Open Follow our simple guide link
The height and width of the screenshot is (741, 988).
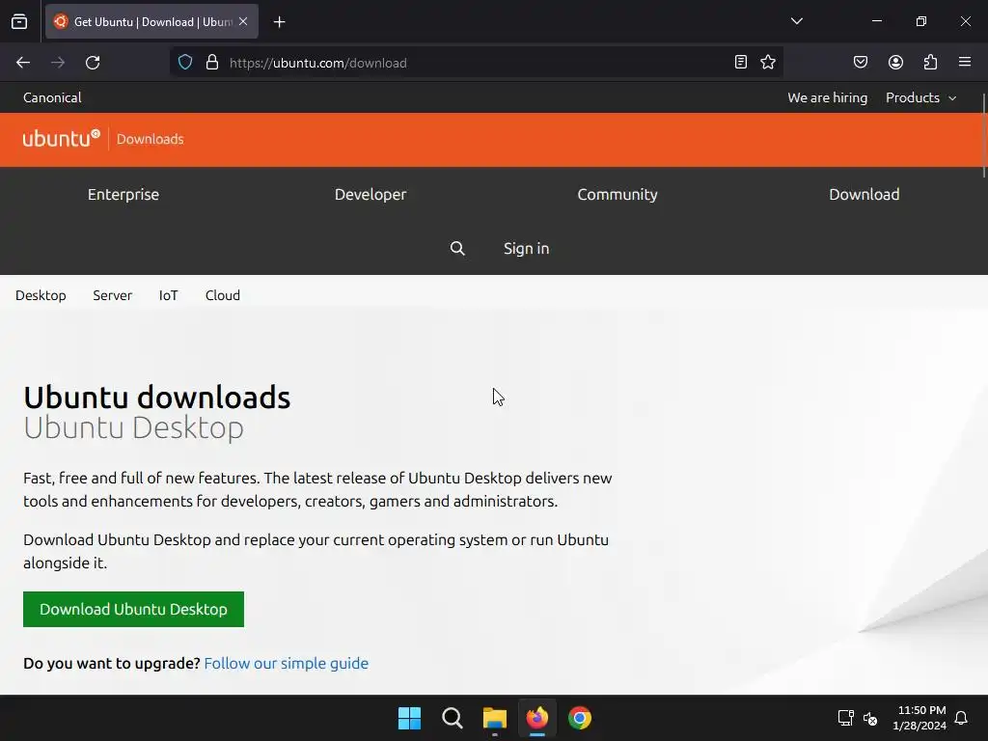286,663
